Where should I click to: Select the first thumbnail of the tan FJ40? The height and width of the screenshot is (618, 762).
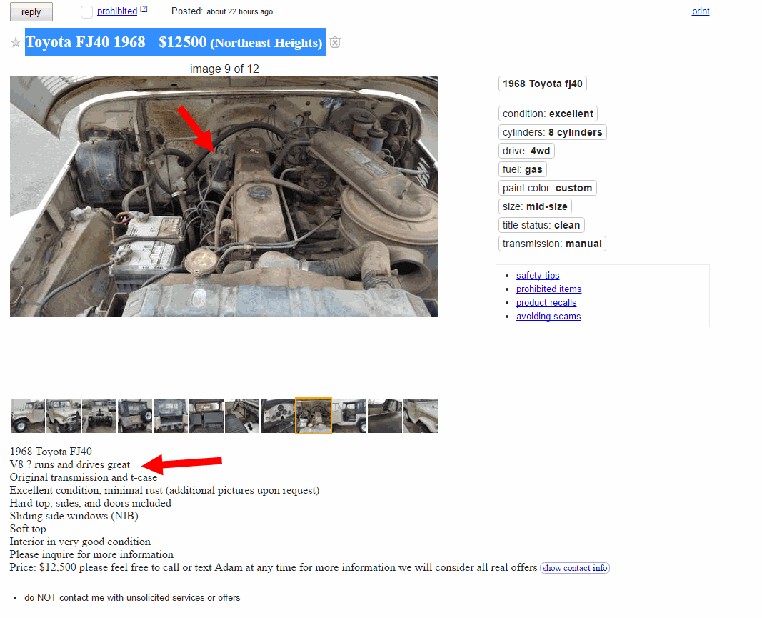28,416
